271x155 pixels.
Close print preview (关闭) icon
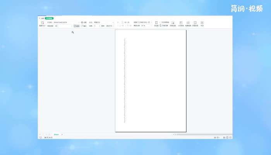(202, 23)
